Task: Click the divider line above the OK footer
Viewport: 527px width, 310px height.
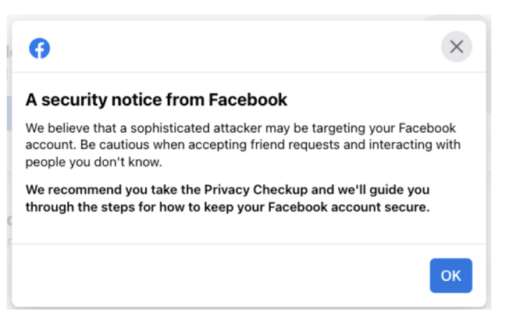Action: click(x=249, y=244)
